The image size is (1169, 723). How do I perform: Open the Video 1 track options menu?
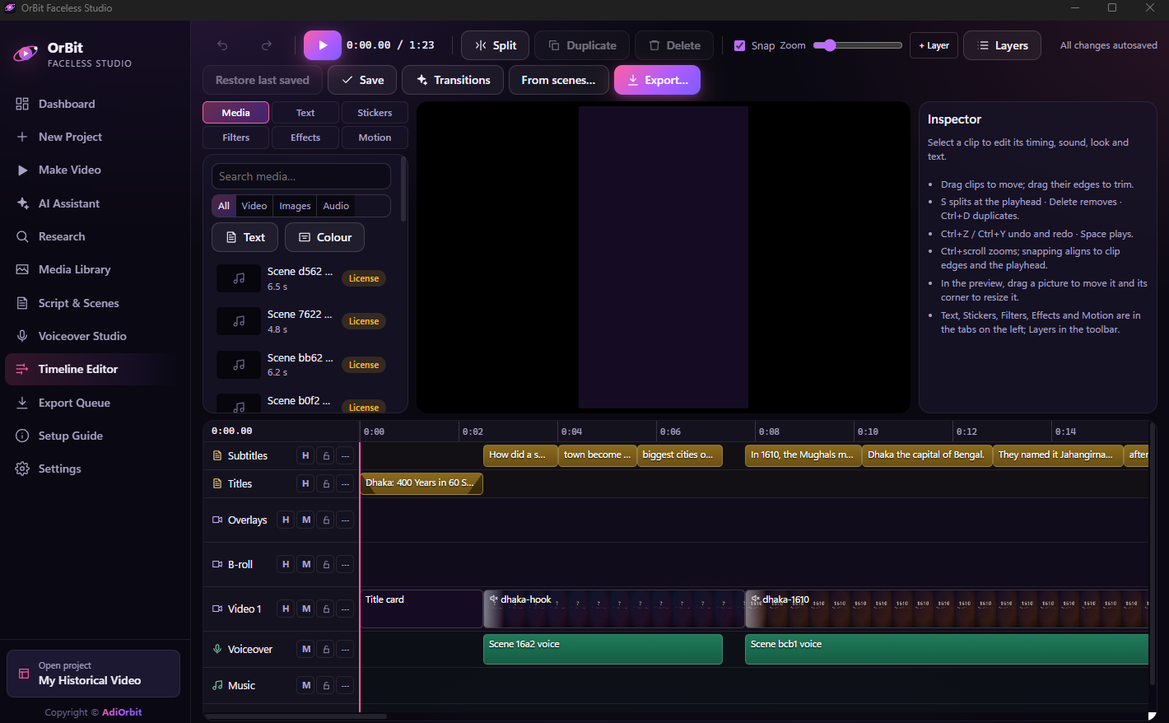[346, 609]
